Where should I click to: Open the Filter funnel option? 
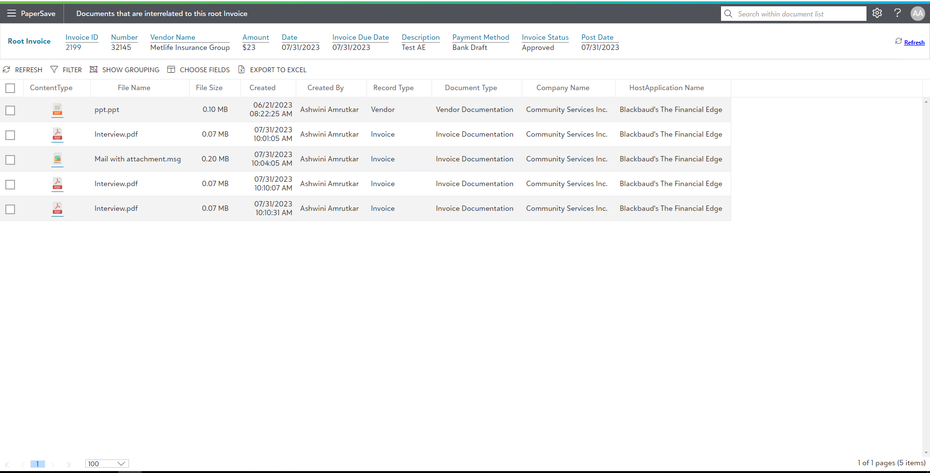66,70
